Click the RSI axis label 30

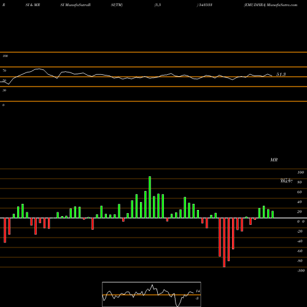[x=4, y=90]
